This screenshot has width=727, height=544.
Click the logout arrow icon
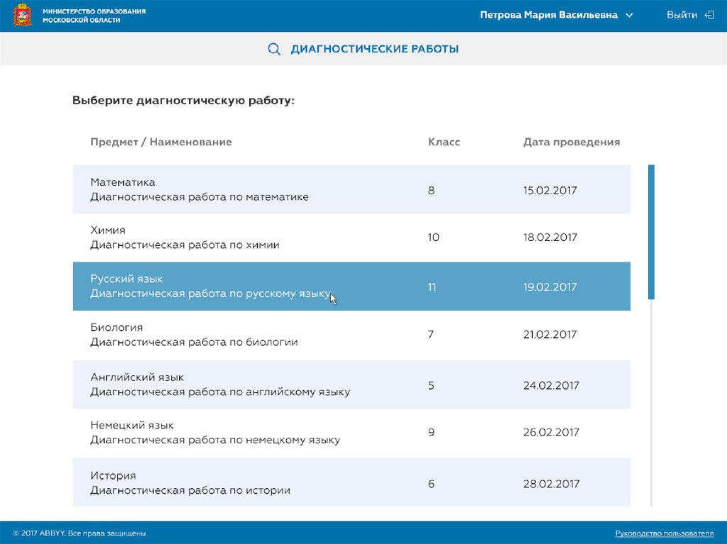point(709,15)
